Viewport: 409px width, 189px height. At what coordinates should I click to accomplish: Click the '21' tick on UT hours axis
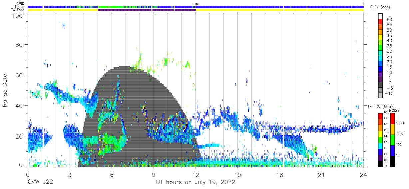tap(321, 175)
